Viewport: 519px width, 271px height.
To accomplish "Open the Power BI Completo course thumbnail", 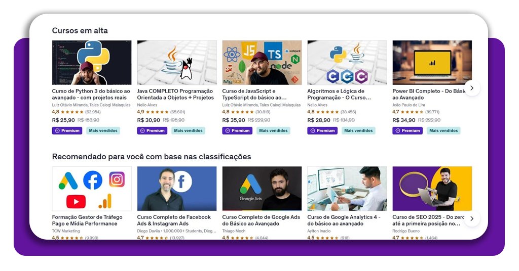I will click(432, 63).
